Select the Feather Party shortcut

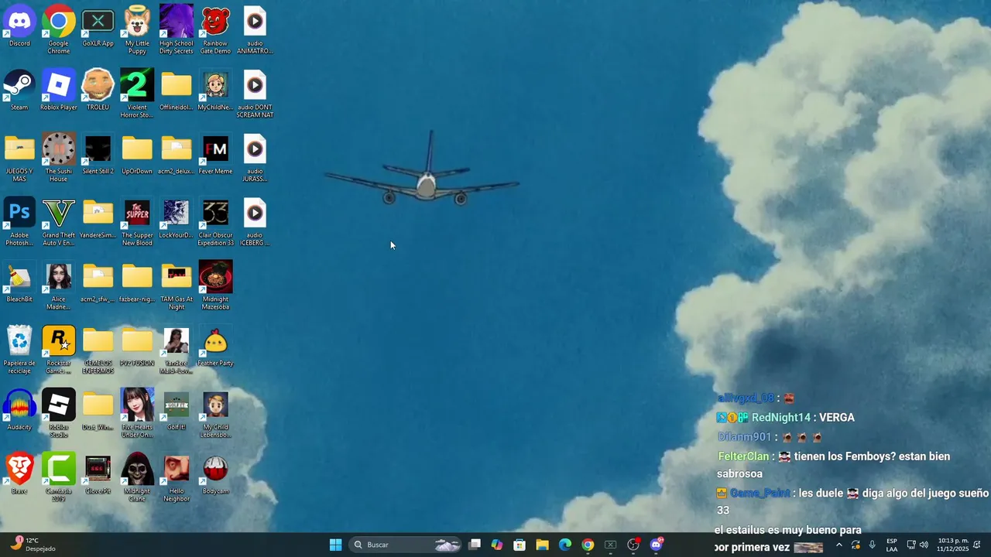tap(215, 347)
